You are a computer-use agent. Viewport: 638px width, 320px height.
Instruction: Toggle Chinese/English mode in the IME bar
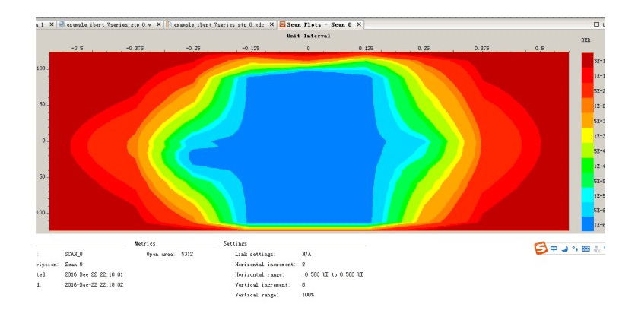pyautogui.click(x=554, y=248)
